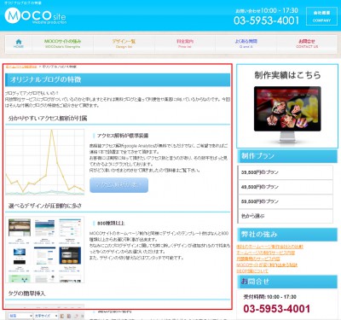The image size is (341, 320).
Task: Click the dark navy template thumbnail
Action: pyautogui.click(x=70, y=255)
